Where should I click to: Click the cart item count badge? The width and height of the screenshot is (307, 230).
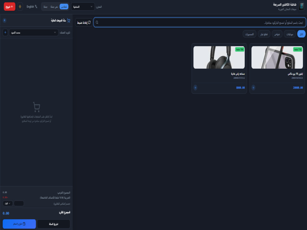5,20
